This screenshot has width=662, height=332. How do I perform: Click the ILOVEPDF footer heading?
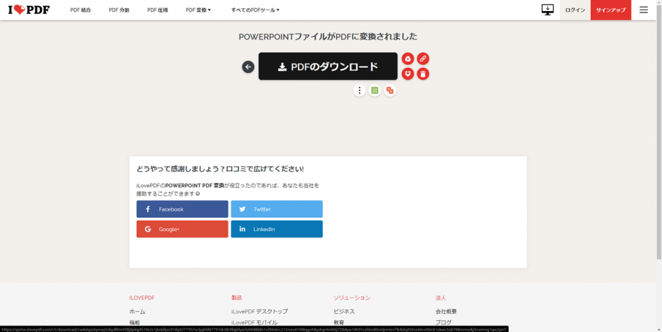coord(142,298)
